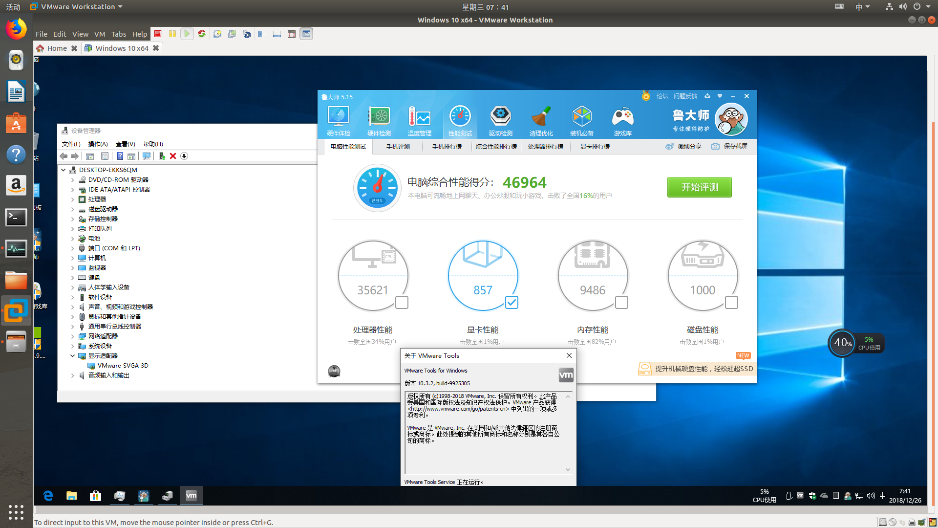Open Device Manager 操作(A) menu
The width and height of the screenshot is (938, 528).
(98, 144)
